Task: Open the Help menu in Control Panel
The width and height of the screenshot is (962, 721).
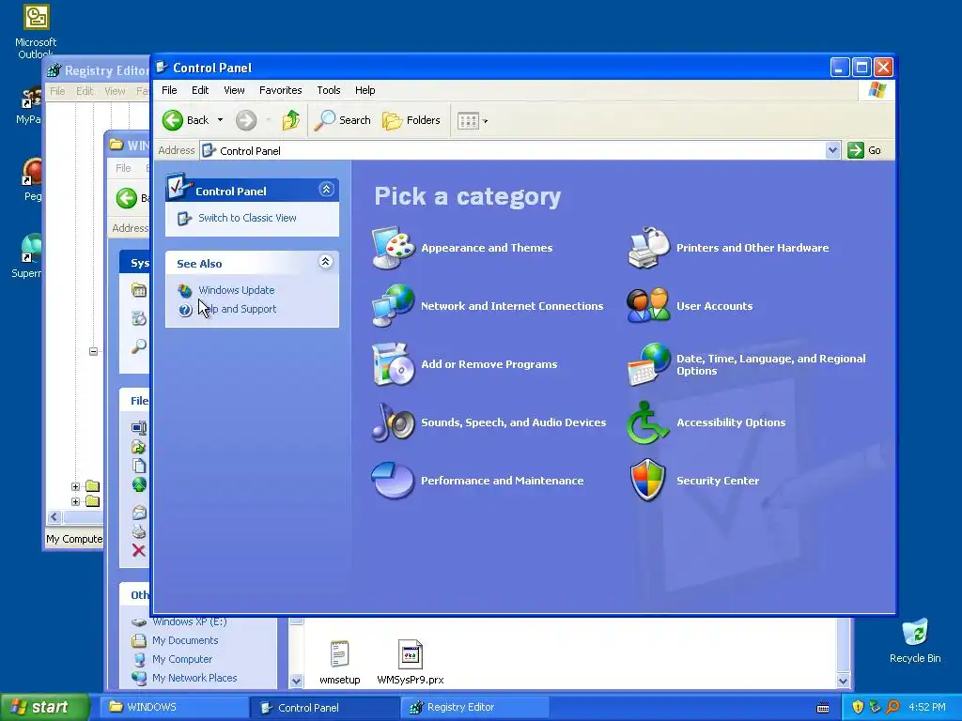Action: [x=365, y=90]
